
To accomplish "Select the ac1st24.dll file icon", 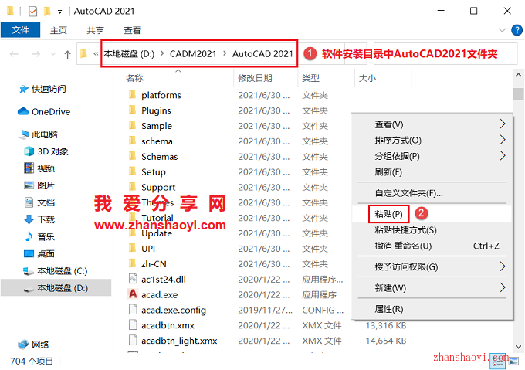I will 133,279.
